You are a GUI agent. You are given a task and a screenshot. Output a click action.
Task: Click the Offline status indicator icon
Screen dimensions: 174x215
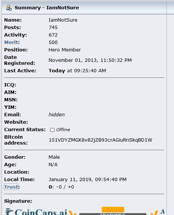coord(52,130)
